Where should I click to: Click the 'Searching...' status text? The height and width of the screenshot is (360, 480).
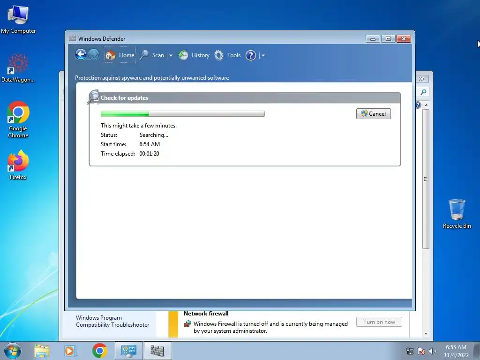pyautogui.click(x=154, y=135)
